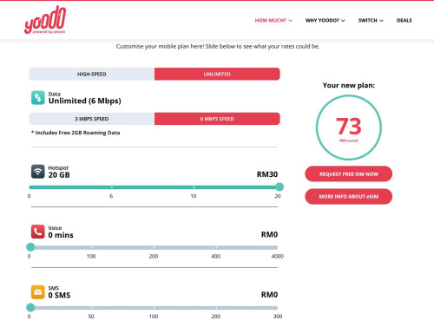Set Voice slider to the 400 mark

[x=216, y=247]
